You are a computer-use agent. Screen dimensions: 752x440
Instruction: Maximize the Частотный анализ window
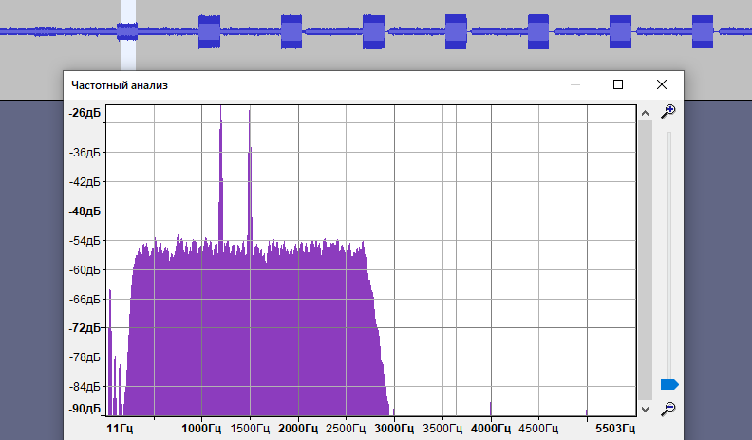(618, 84)
